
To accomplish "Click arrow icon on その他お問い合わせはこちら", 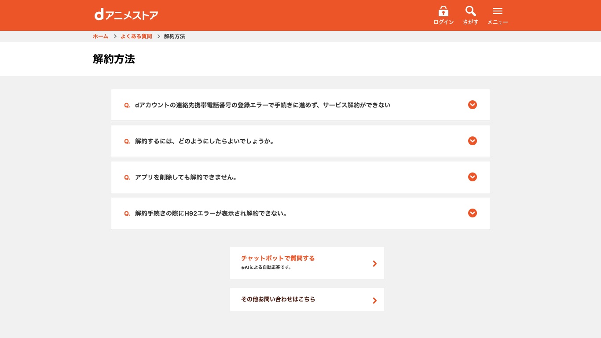I will (375, 301).
